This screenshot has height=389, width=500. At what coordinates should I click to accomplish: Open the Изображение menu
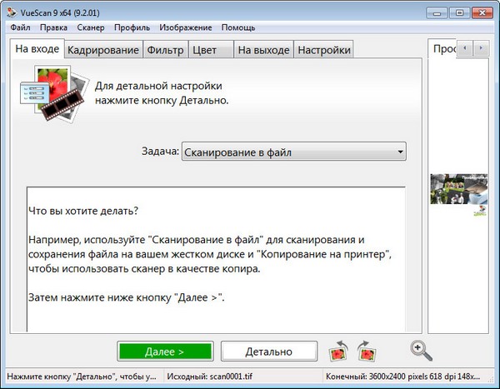coord(185,27)
